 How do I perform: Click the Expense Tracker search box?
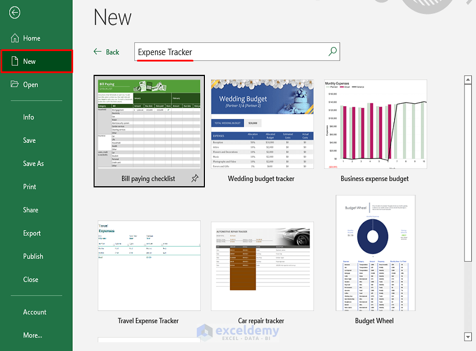click(x=237, y=52)
